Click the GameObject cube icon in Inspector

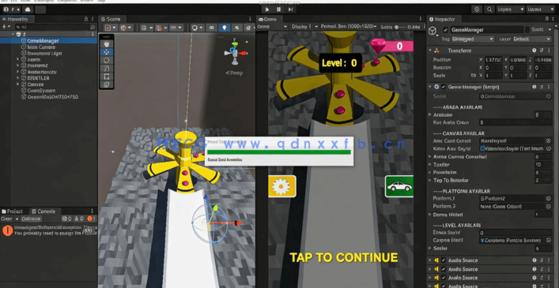coord(433,32)
